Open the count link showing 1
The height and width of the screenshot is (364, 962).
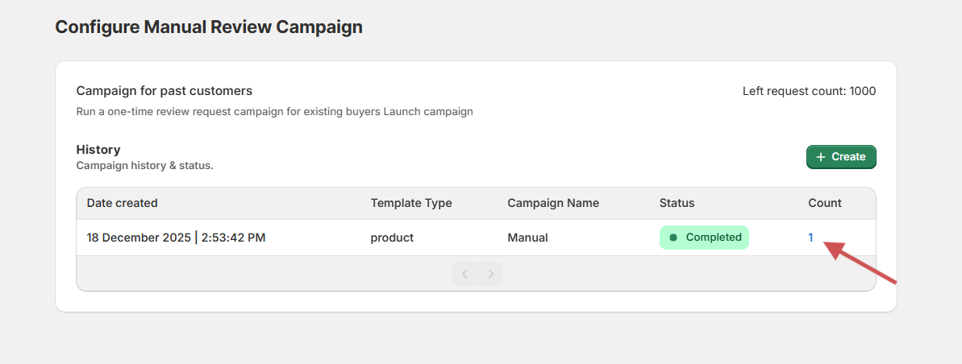click(811, 237)
